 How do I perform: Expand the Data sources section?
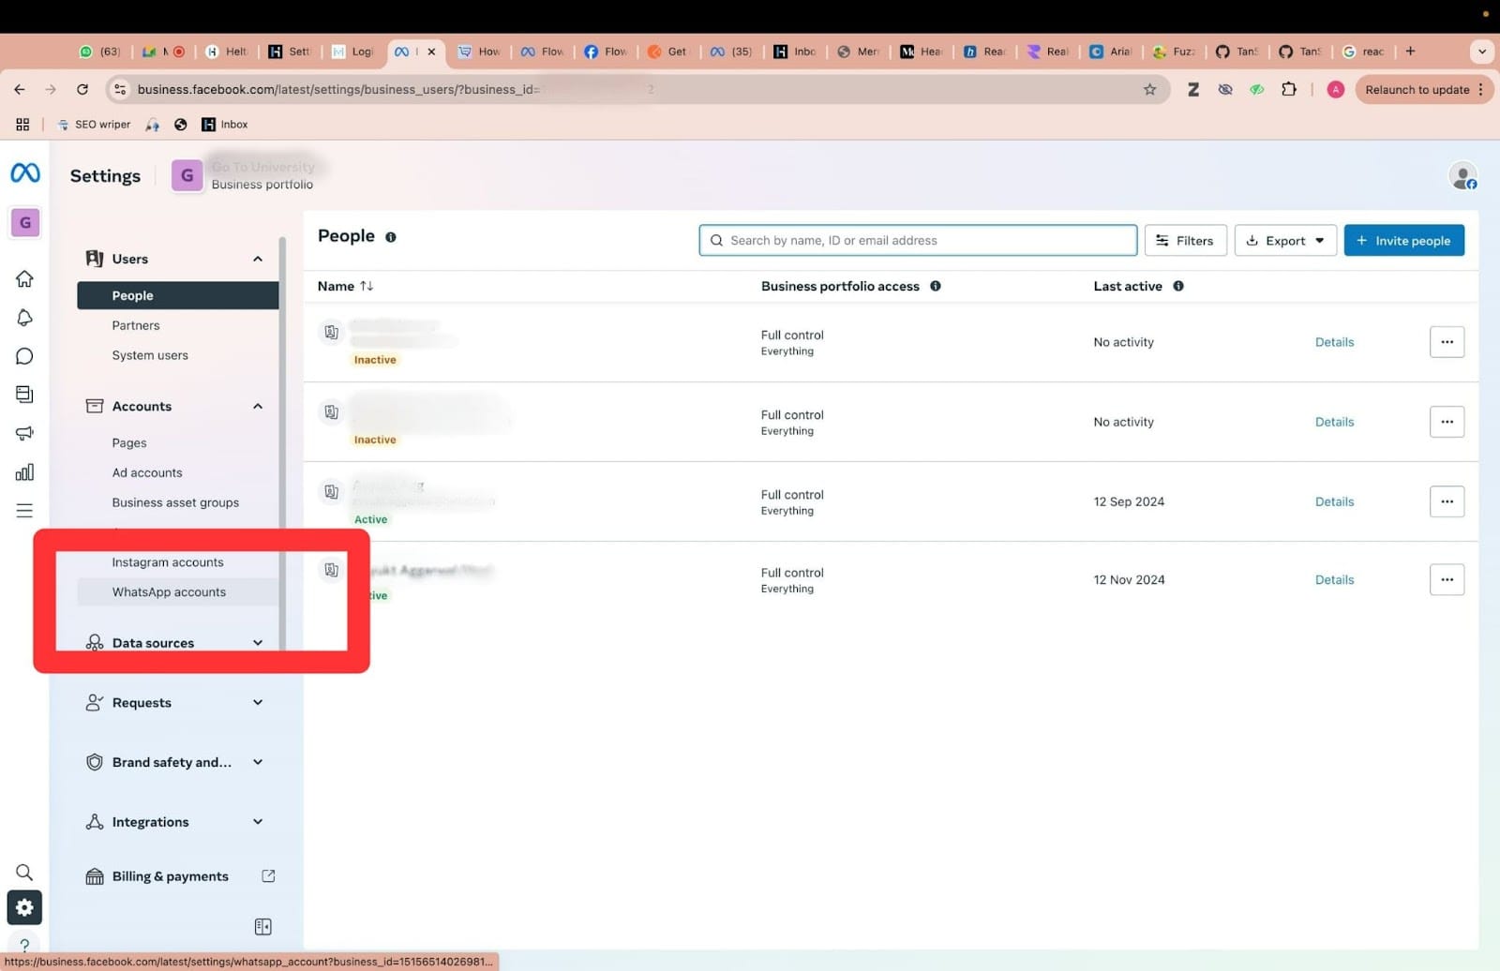click(257, 643)
